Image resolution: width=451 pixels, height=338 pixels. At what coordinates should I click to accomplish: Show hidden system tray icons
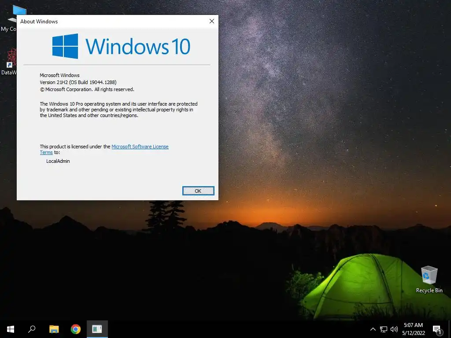[x=373, y=329]
